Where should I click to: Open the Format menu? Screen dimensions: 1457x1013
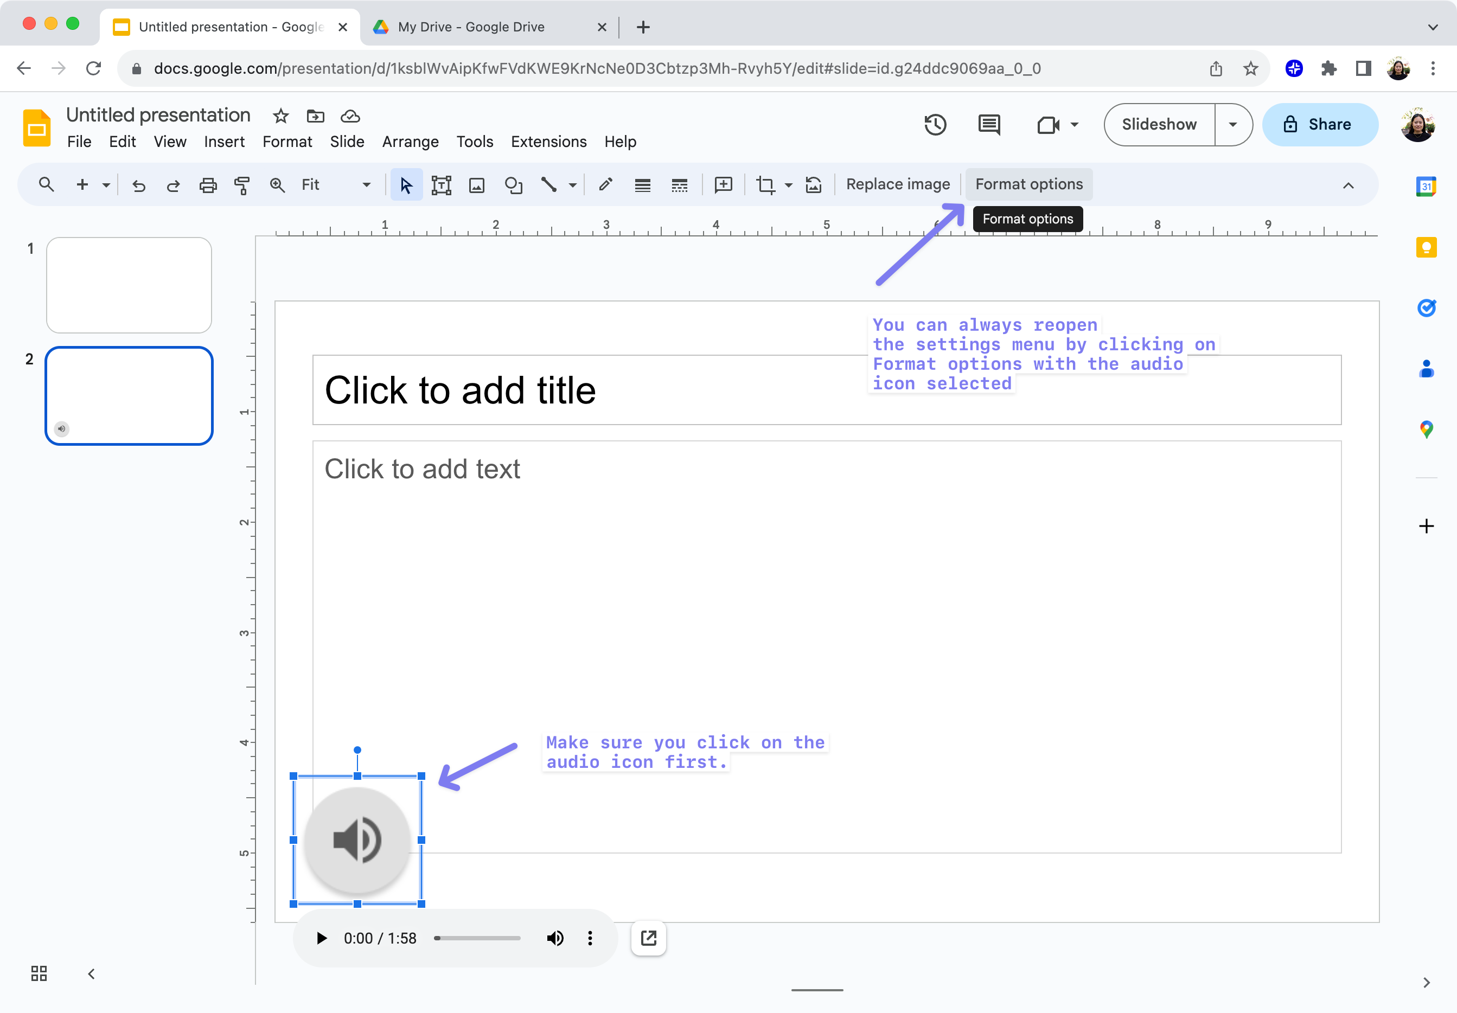287,142
